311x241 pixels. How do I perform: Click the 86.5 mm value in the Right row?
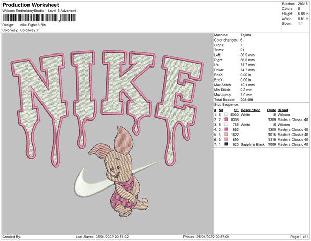point(247,60)
